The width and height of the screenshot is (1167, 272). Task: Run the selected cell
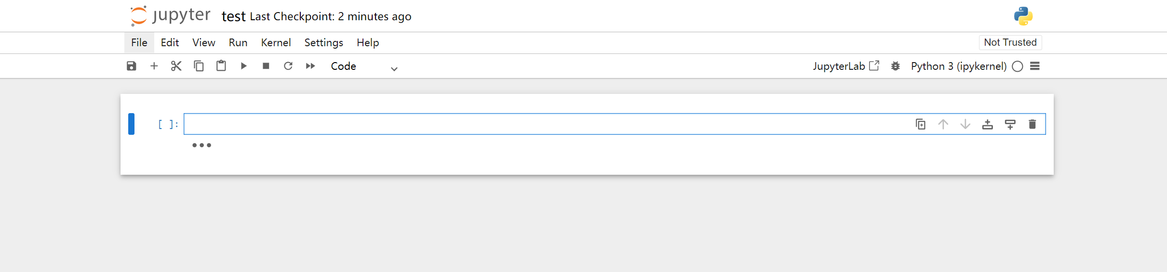click(243, 66)
